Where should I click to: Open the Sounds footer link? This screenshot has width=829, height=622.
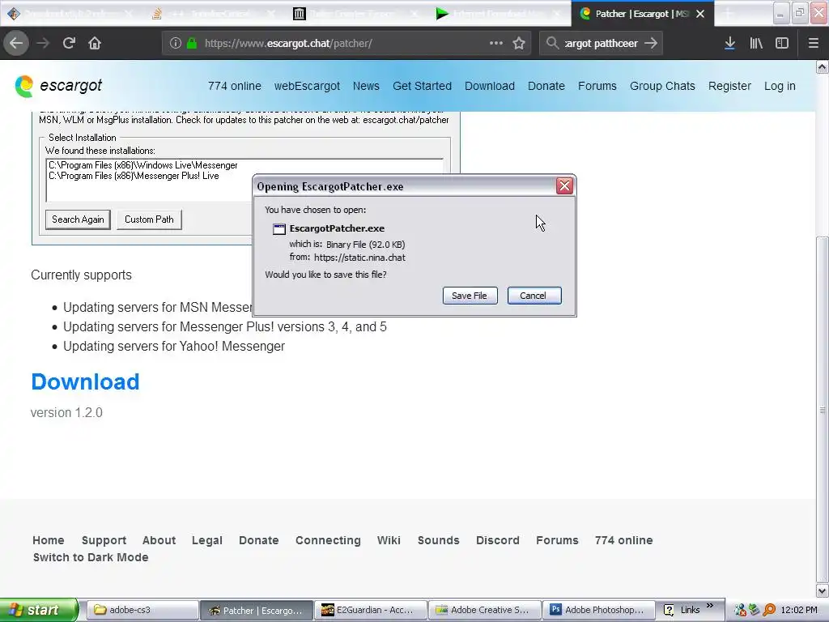pyautogui.click(x=438, y=540)
